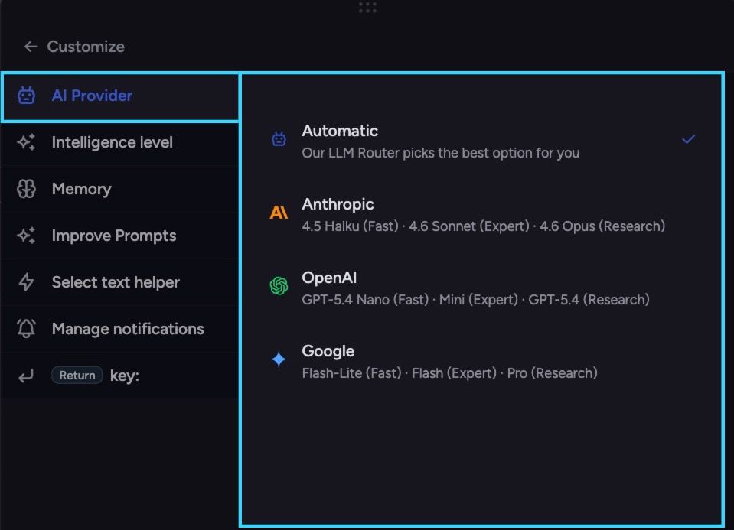Click the Select text helper lightning icon
This screenshot has width=734, height=530.
click(x=26, y=282)
